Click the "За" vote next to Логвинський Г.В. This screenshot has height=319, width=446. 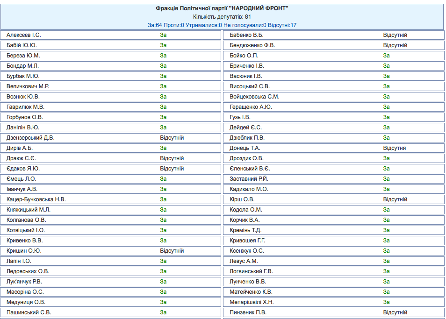386,271
